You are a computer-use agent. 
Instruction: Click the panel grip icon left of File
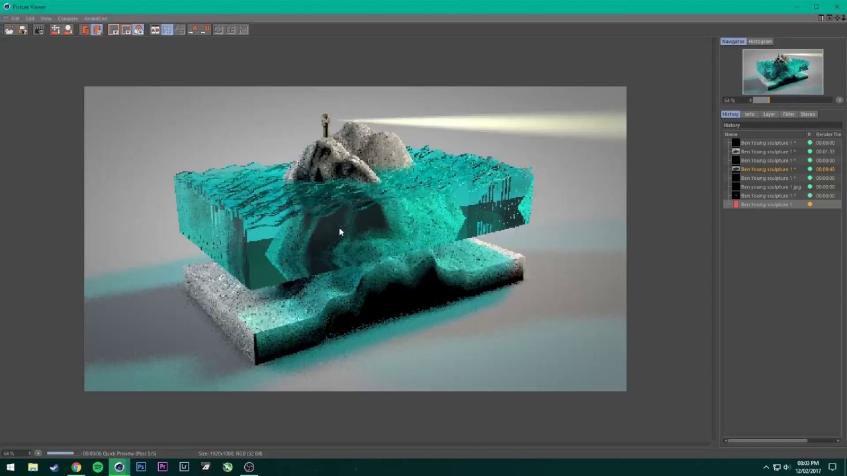point(5,19)
